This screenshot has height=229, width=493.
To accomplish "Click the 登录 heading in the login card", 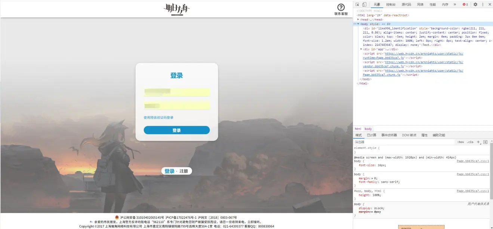I will [x=176, y=75].
